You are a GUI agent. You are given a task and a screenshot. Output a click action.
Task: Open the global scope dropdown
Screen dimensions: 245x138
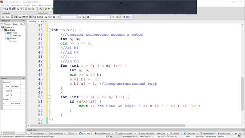pos(36,13)
